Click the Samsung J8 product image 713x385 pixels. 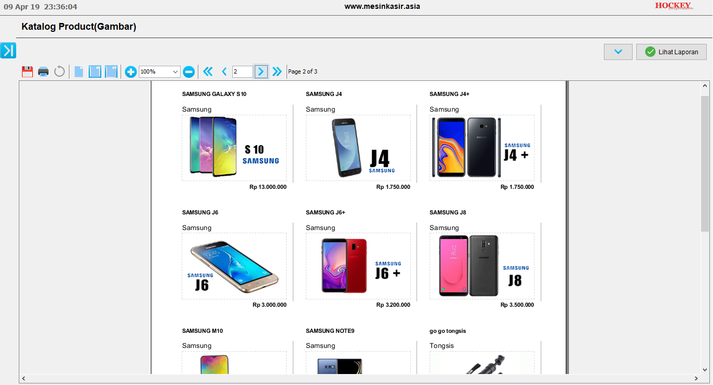pos(482,266)
